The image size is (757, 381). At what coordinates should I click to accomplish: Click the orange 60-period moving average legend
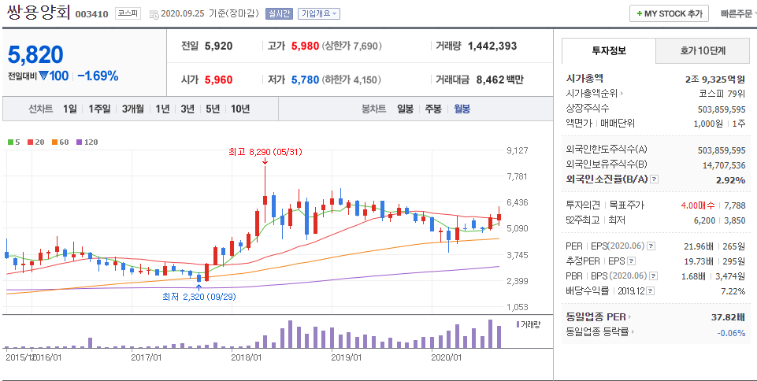(x=61, y=142)
